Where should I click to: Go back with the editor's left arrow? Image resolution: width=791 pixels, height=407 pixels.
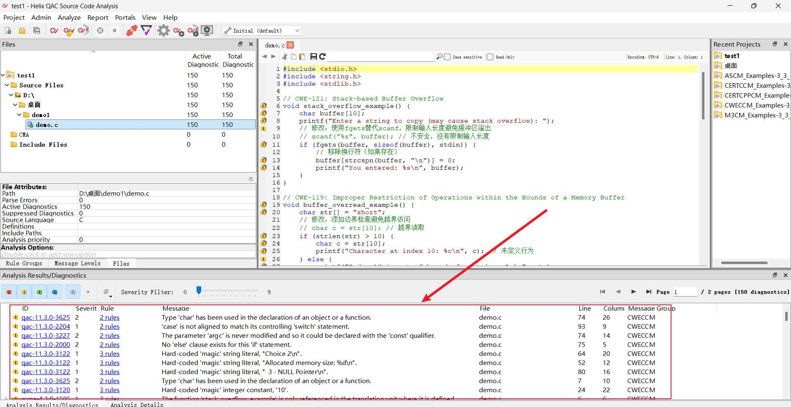[265, 56]
